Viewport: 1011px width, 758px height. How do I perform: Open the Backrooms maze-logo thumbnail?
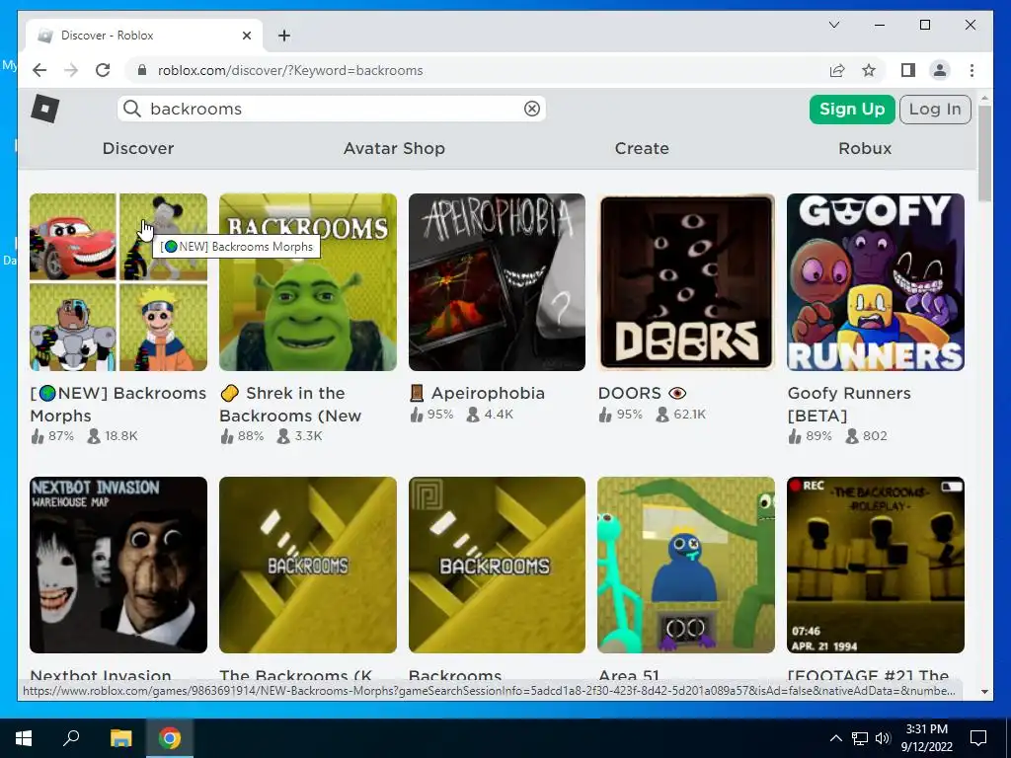pos(498,566)
